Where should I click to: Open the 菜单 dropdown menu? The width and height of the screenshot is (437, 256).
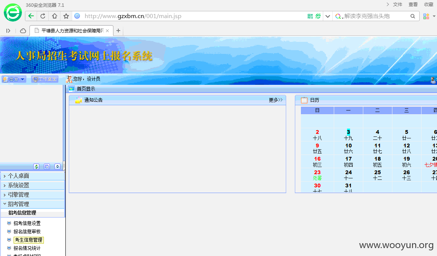click(14, 79)
